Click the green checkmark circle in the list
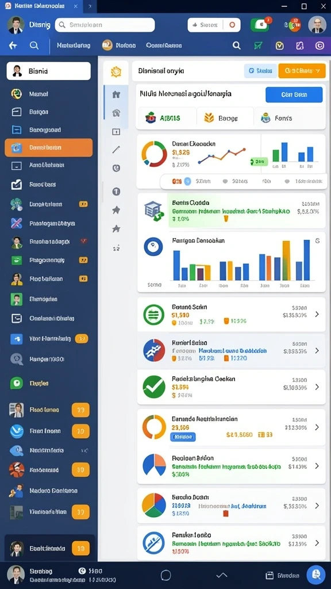The height and width of the screenshot is (589, 331). [154, 387]
